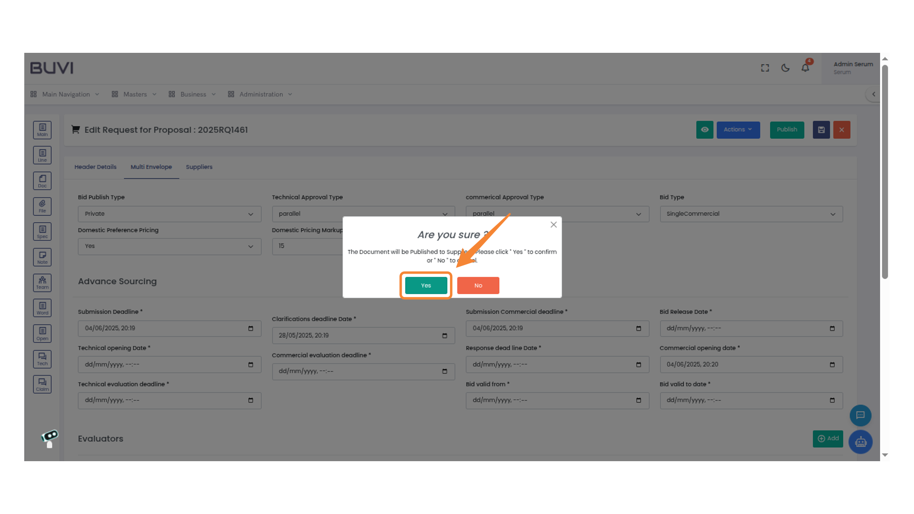Preview the document with the eye icon
Image resolution: width=914 pixels, height=514 pixels.
coord(705,129)
